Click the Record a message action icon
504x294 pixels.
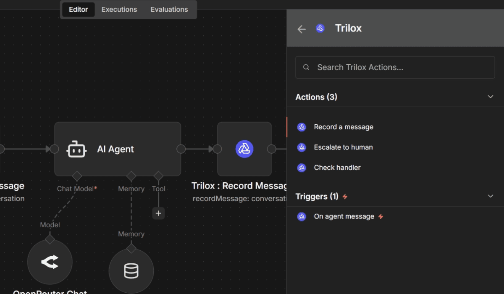[x=301, y=127]
